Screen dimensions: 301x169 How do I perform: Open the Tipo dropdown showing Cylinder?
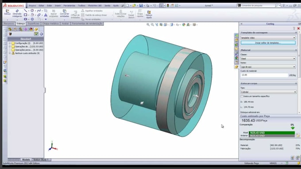click(268, 92)
